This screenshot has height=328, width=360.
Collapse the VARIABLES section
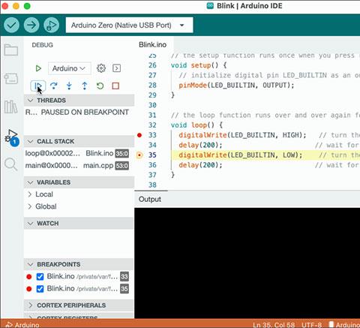point(79,182)
